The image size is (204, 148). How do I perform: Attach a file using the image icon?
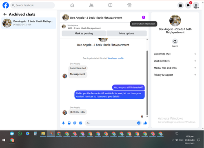69,123
